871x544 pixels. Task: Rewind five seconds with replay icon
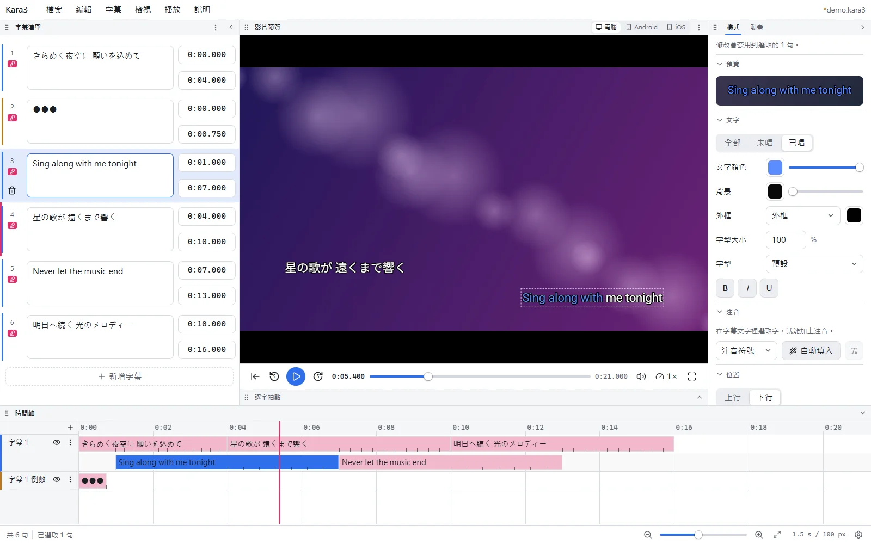274,376
